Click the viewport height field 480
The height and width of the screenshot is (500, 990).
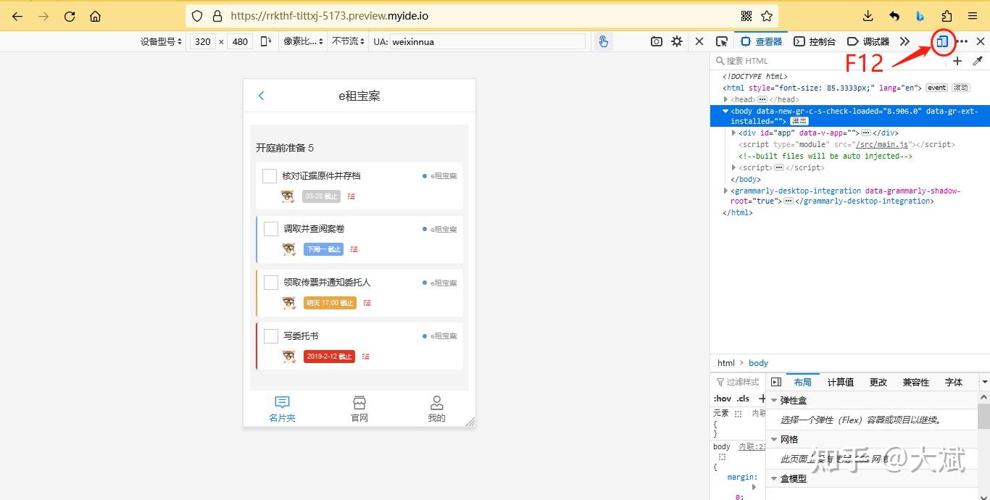(x=241, y=41)
